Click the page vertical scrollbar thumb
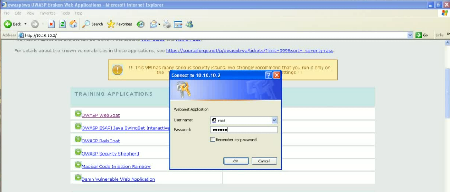 447,93
